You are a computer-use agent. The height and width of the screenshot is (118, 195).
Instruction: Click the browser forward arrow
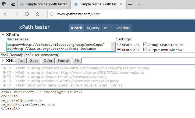point(16,14)
